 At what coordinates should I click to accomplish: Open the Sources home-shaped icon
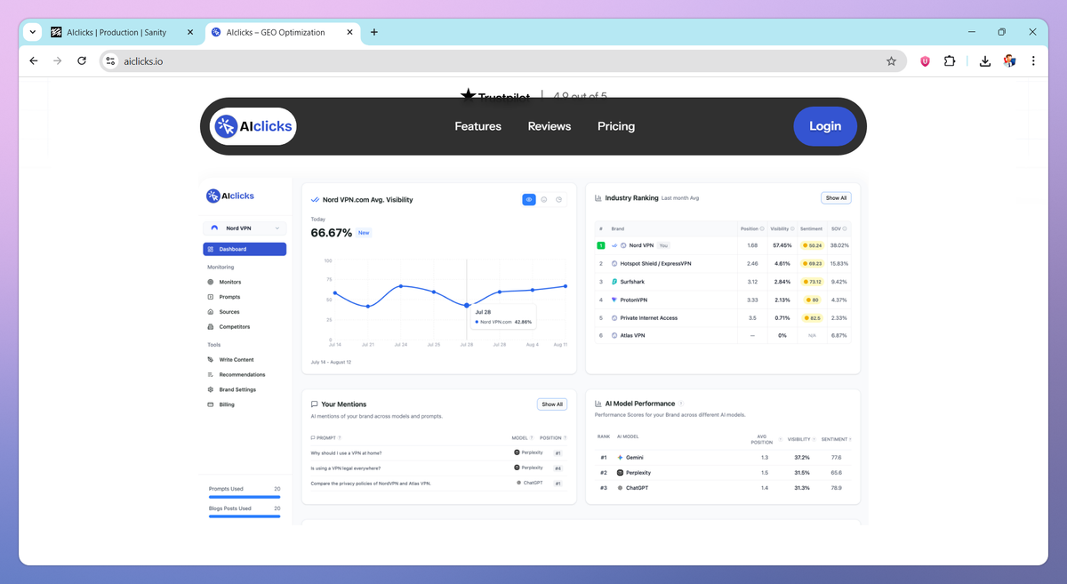(x=211, y=312)
